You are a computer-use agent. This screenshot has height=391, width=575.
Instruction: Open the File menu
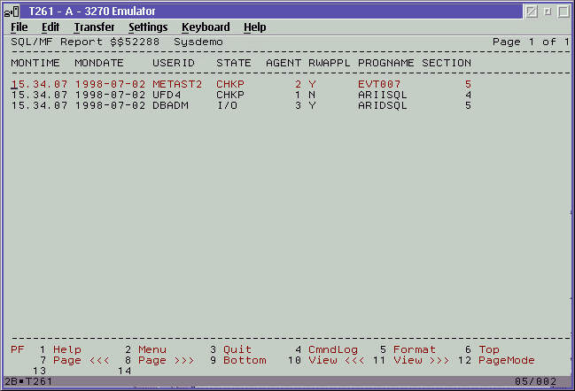(19, 27)
